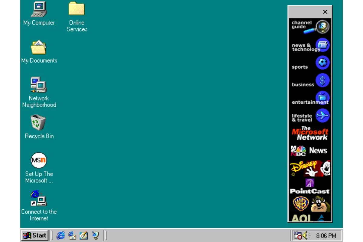The height and width of the screenshot is (242, 363).
Task: Click the Show Desktop Quick Launch icon
Action: [x=84, y=235]
